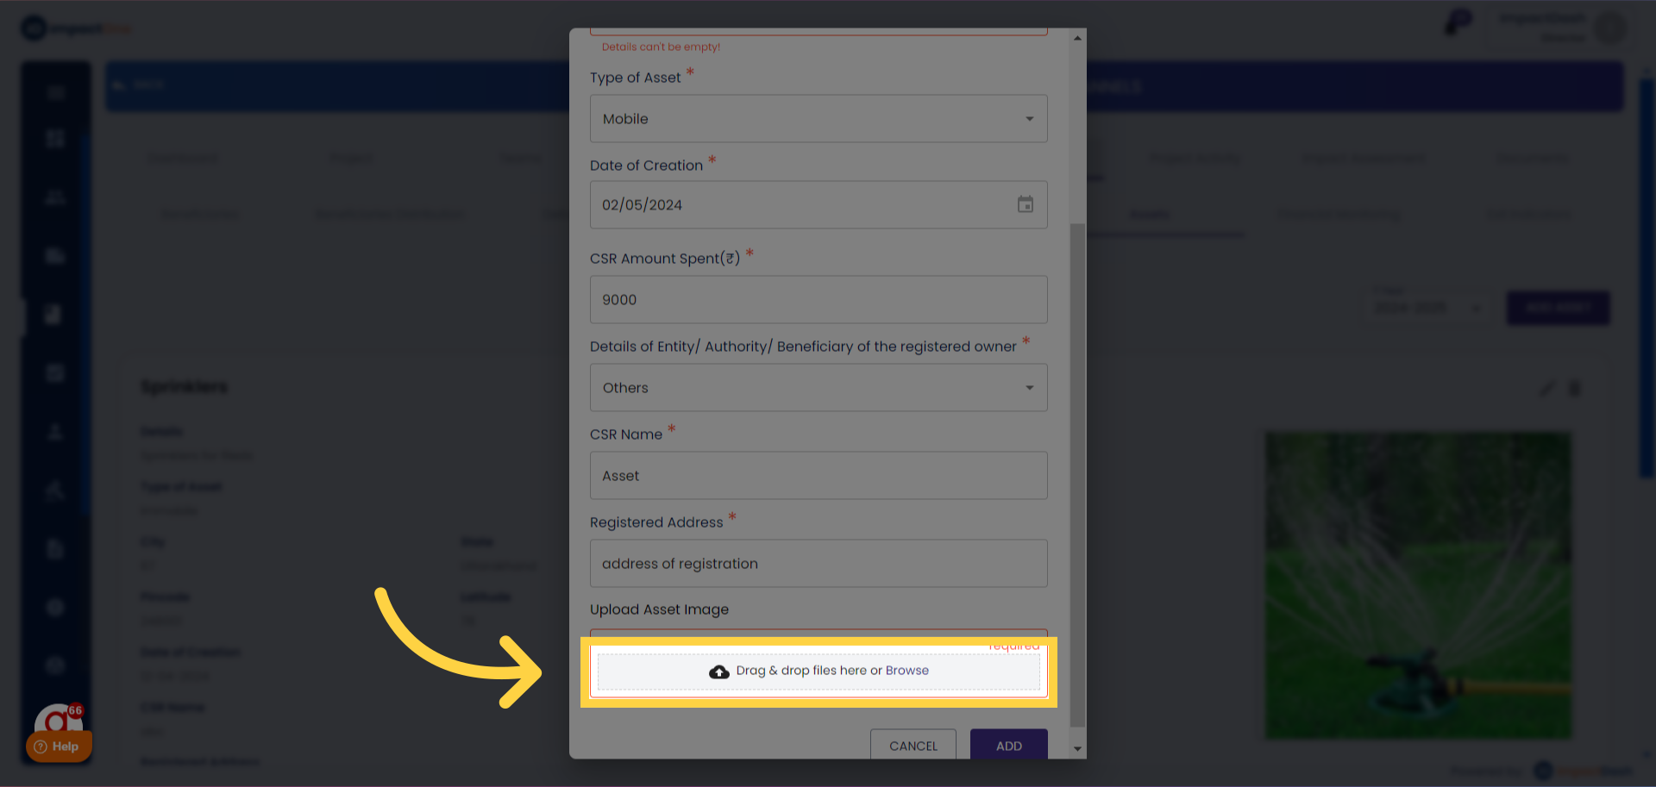Select the Impact Assessment tab
Viewport: 1656px width, 787px height.
[1362, 158]
